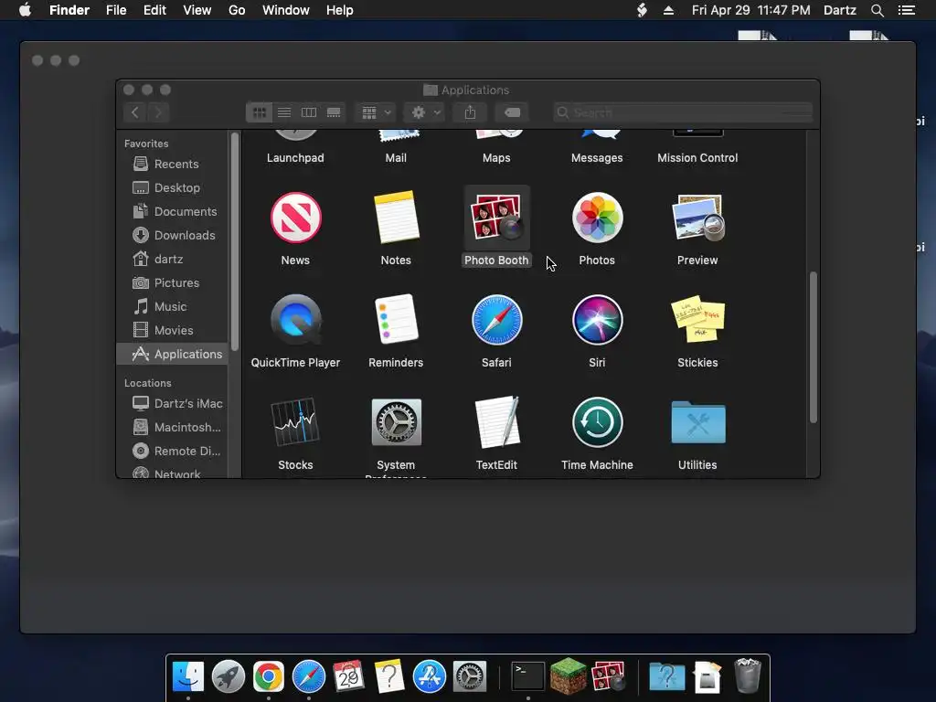
Task: Switch to list view in Finder toolbar
Action: (284, 112)
